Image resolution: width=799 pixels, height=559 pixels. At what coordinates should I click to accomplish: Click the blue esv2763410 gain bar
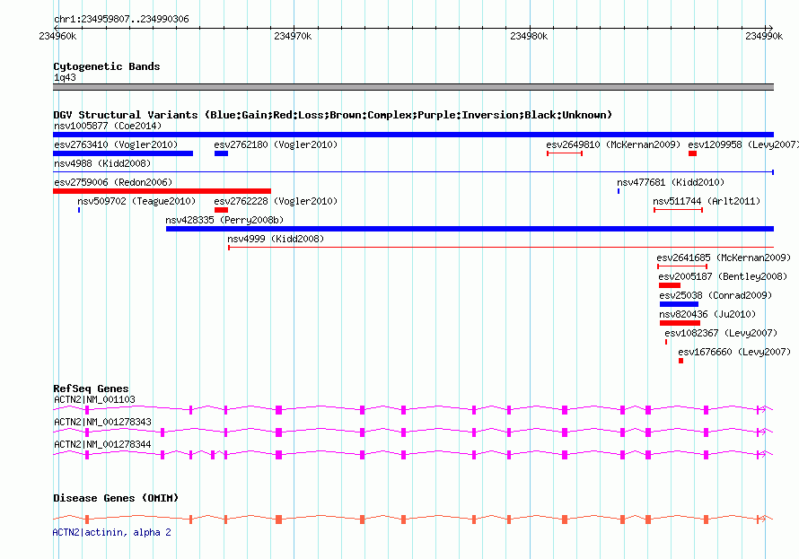123,153
